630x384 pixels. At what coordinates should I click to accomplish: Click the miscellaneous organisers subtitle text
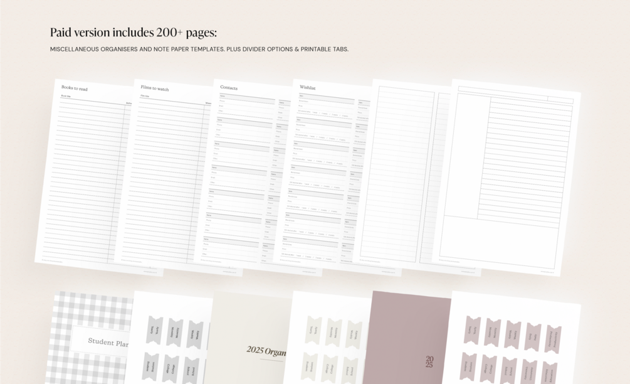pos(199,49)
